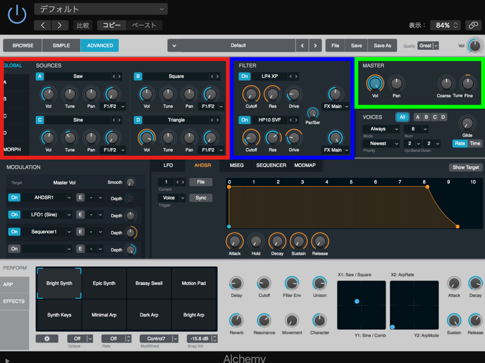Select the Epic Synth performance pad
Viewport: 485px width, 363px height.
click(x=104, y=283)
